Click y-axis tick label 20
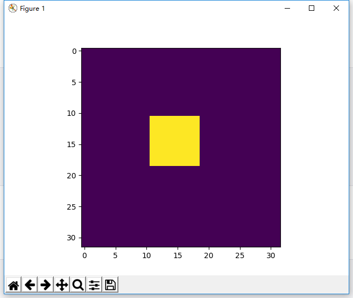Viewport: 353px width, 298px height. point(71,176)
